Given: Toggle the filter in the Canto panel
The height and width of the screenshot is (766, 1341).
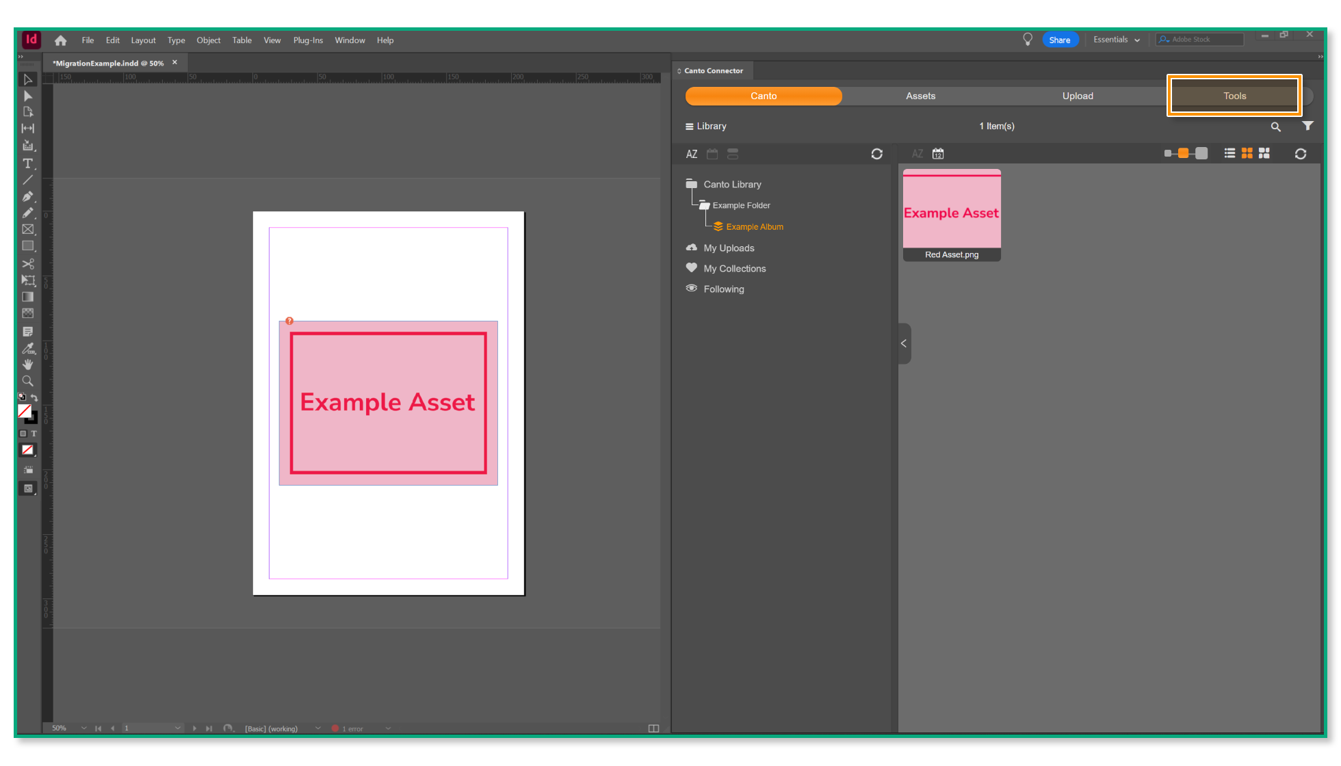Looking at the screenshot, I should (x=1307, y=127).
